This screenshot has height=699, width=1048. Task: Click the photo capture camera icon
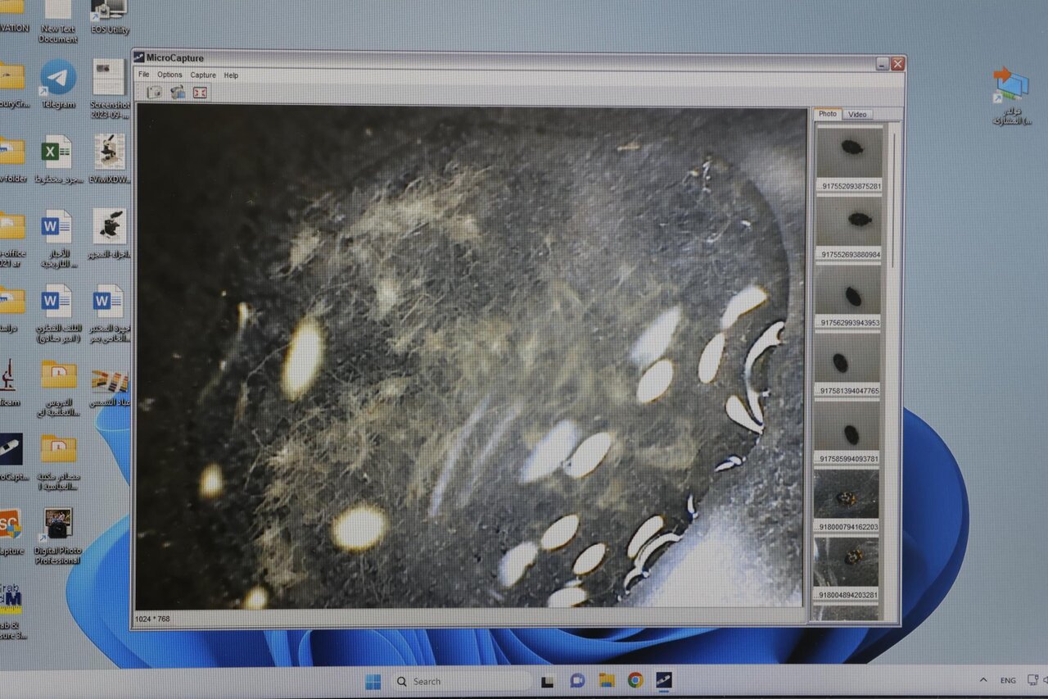[x=154, y=93]
